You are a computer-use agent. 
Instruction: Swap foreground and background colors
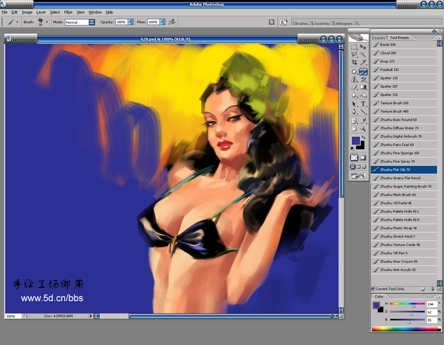point(364,137)
